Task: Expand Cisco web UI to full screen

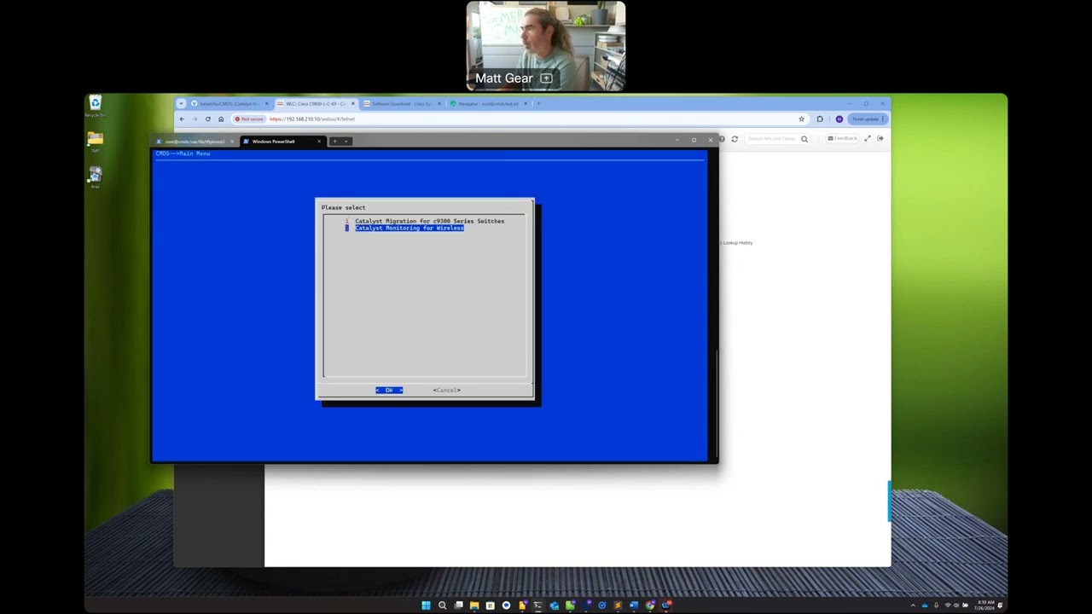Action: [868, 138]
